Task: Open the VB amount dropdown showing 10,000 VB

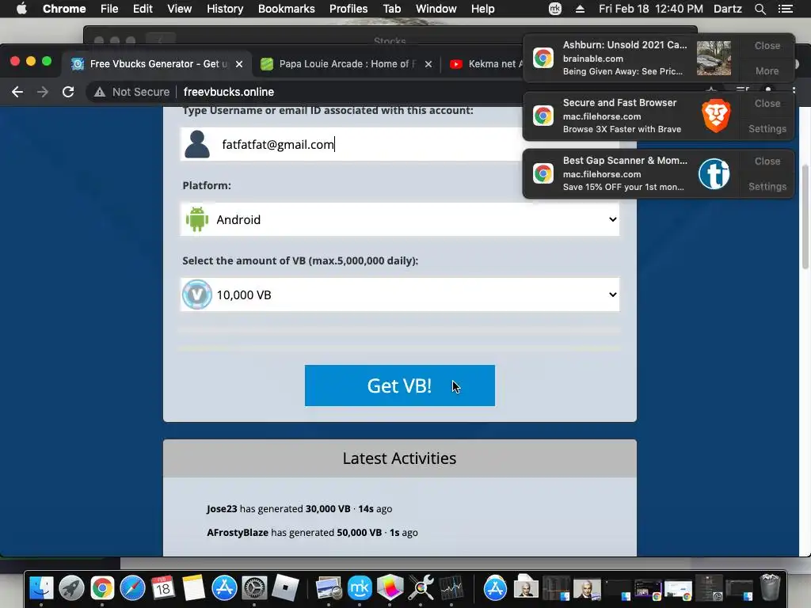Action: pos(399,294)
